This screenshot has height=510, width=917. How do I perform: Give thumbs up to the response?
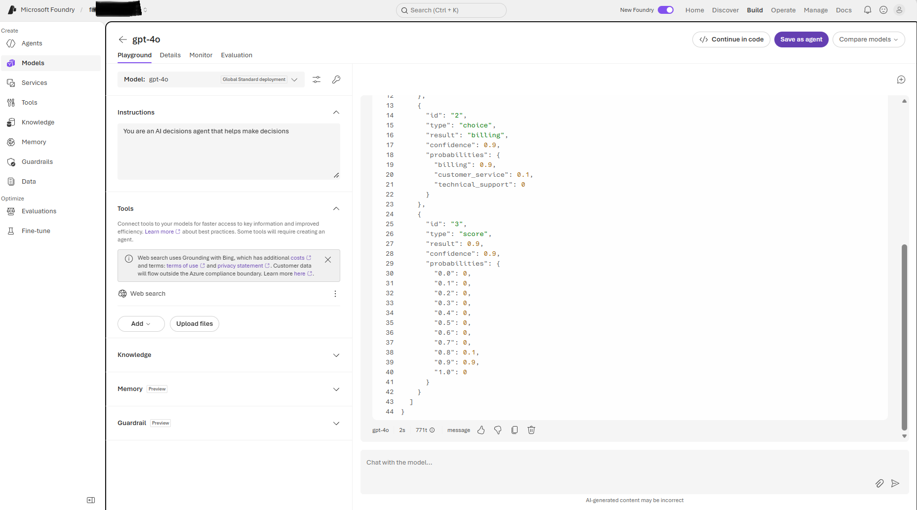481,430
